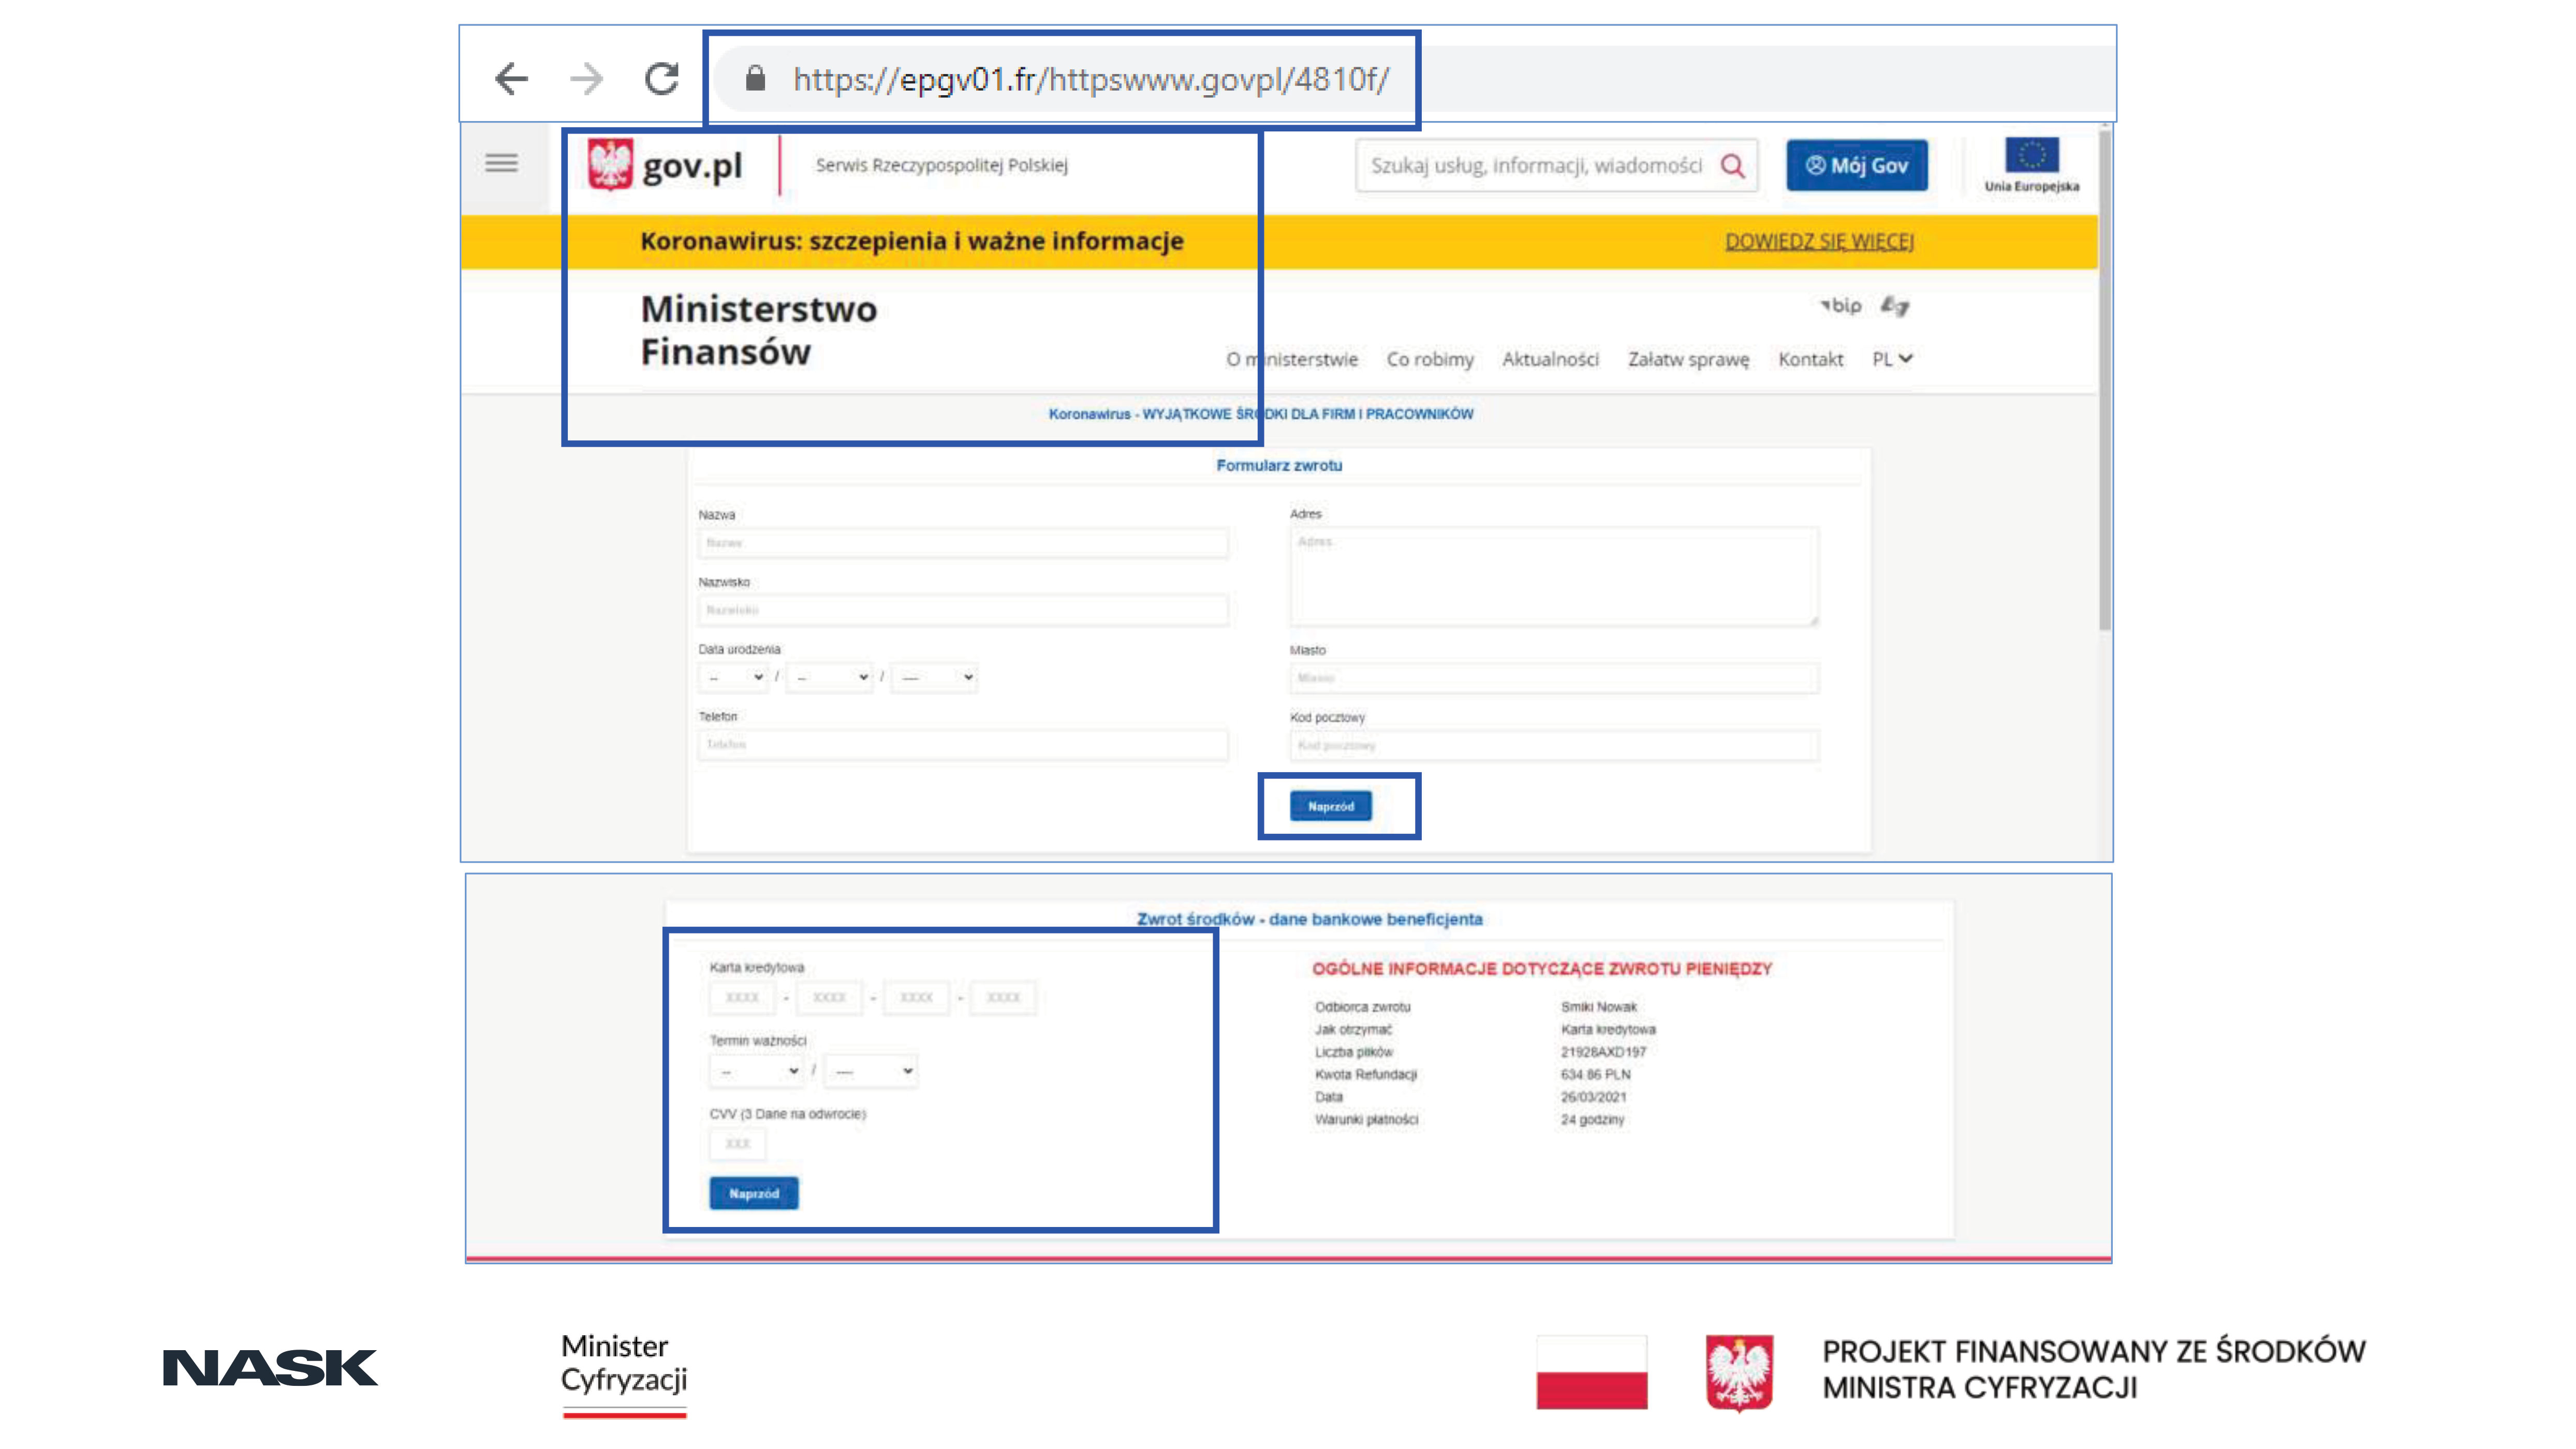Click the address bar URL
Screen dimensions: 2576x1449
(x=1091, y=79)
